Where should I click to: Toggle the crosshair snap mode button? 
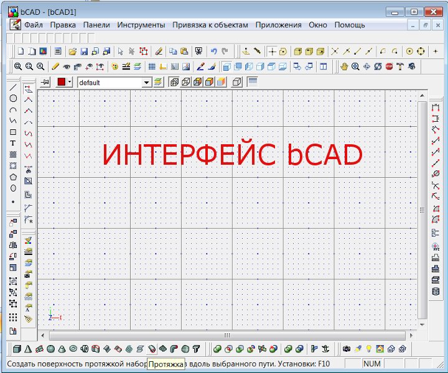coord(272,52)
